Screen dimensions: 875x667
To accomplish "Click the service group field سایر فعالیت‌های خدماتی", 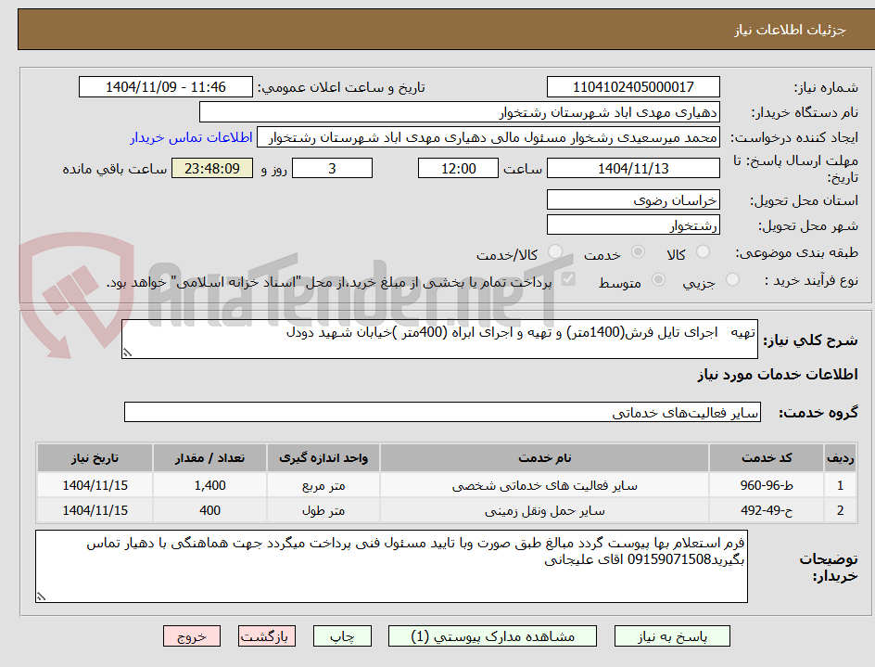I will (442, 412).
